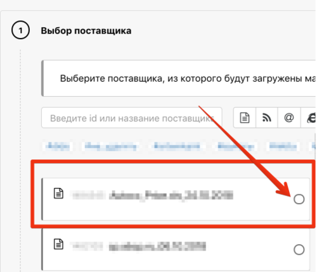Click the document icon of the second supplier

pos(58,244)
